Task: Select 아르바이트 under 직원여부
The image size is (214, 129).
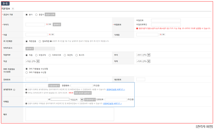Action: (x=50, y=55)
